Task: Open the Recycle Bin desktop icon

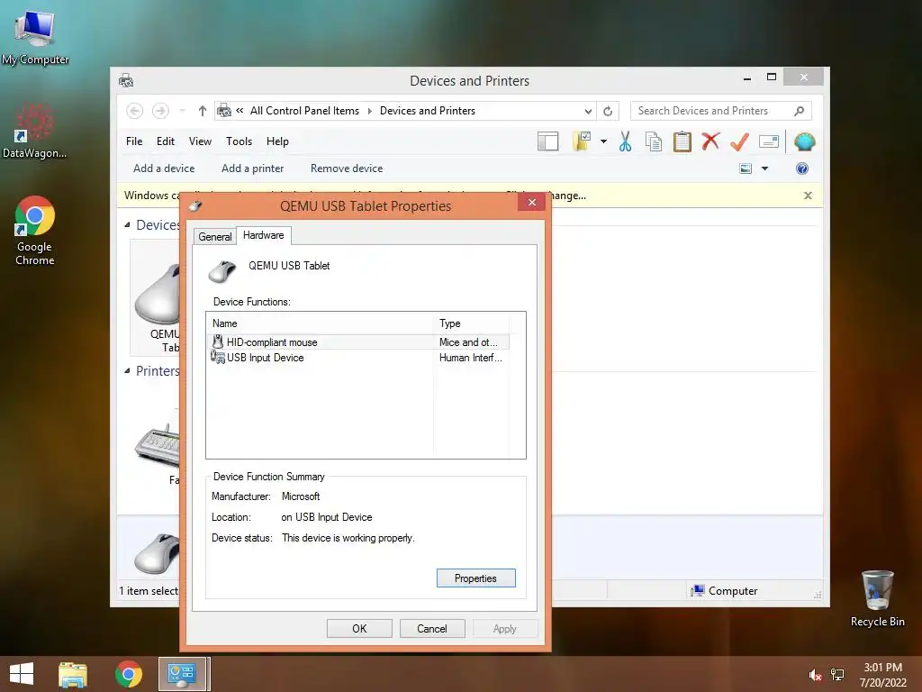Action: (877, 598)
